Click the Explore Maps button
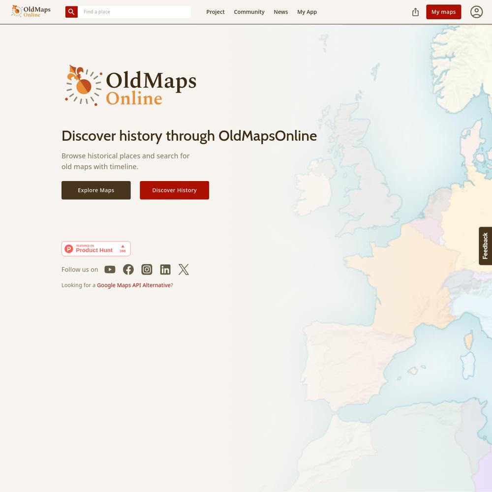This screenshot has width=492, height=492. coord(96,190)
